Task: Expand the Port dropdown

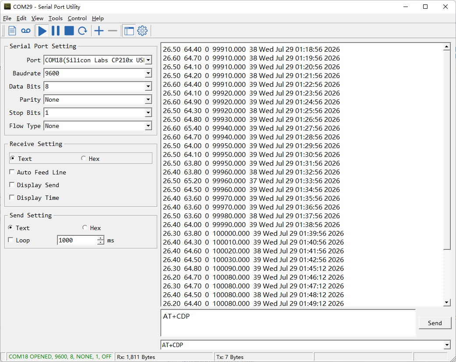Action: pos(148,60)
